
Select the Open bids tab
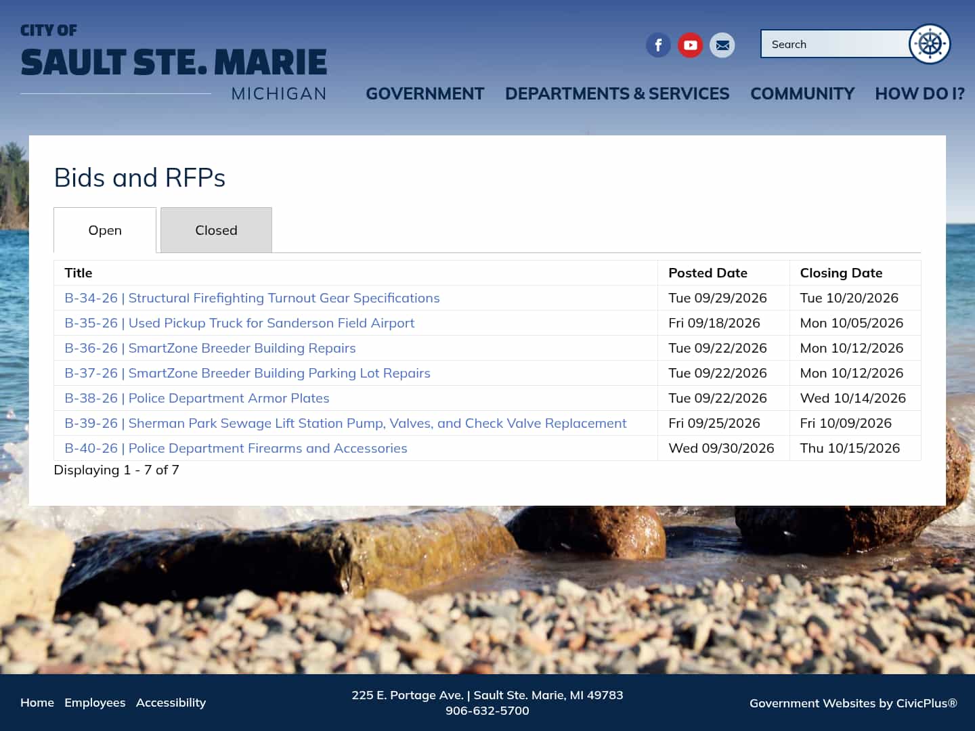tap(105, 230)
